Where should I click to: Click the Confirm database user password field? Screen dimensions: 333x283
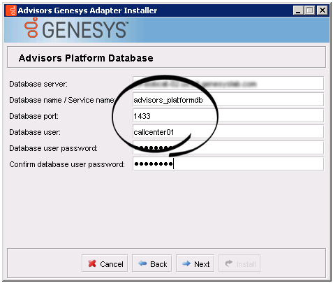228,164
